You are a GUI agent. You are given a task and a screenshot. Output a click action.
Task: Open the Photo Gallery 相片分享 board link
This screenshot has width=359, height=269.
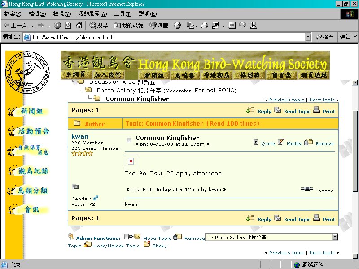[x=129, y=91]
